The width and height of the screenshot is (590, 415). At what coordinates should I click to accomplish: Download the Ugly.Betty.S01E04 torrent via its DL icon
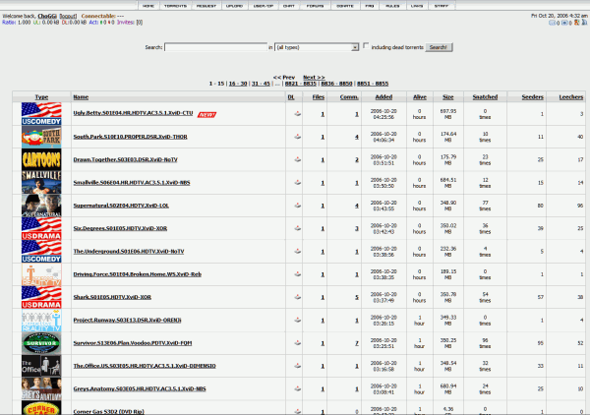297,114
